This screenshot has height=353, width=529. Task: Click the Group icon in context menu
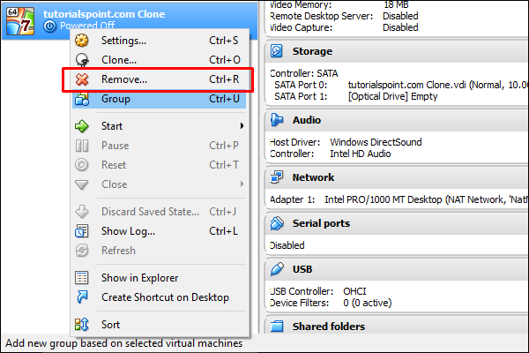click(x=82, y=99)
